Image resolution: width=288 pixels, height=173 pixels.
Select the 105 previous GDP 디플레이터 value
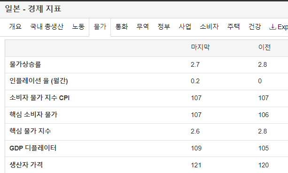(264, 148)
